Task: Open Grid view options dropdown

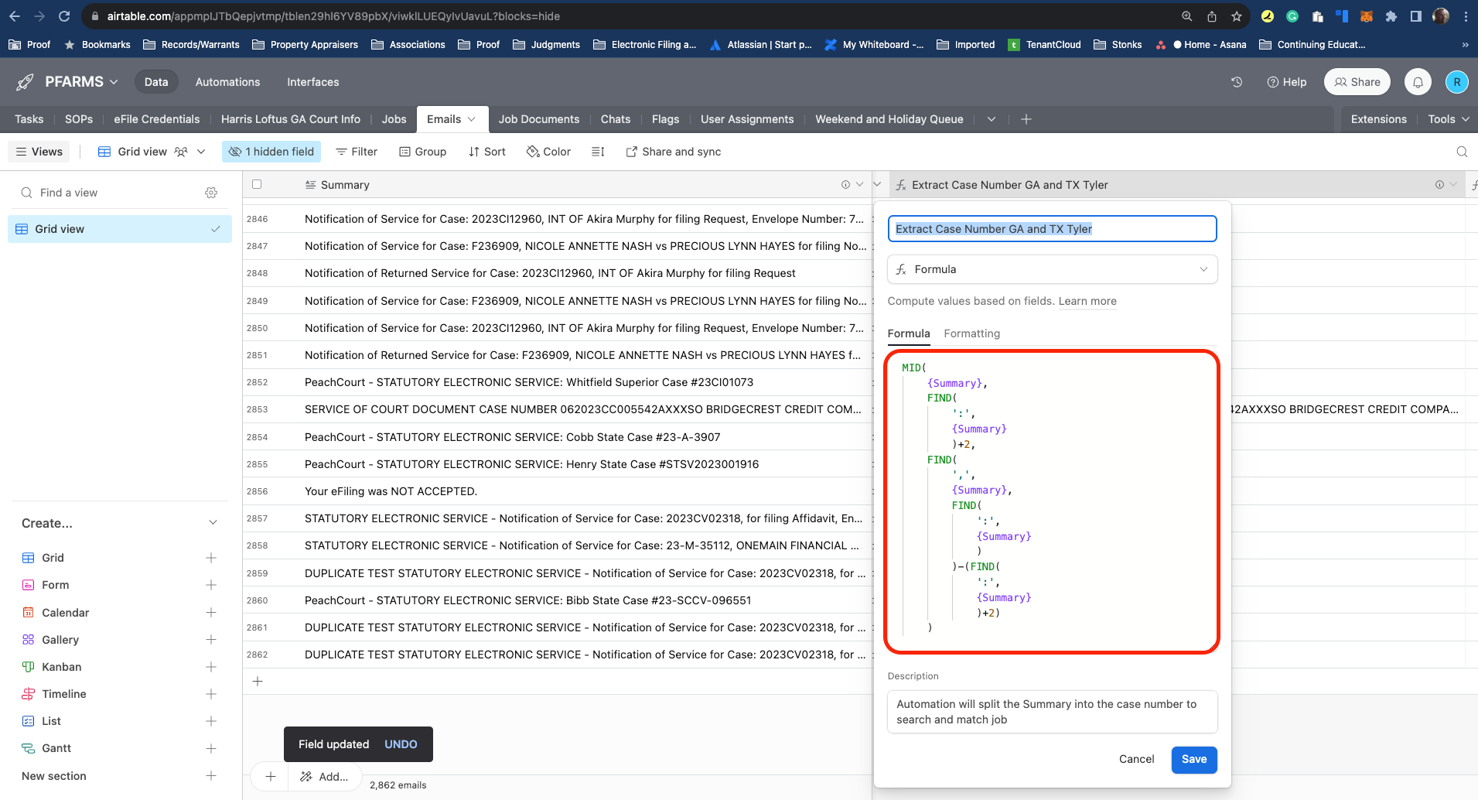Action: tap(201, 152)
